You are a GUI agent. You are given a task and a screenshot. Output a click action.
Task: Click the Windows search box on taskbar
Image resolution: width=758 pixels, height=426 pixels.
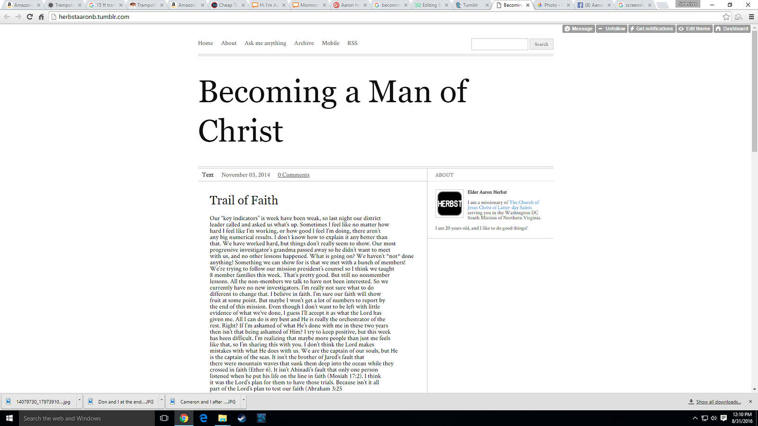pyautogui.click(x=87, y=418)
